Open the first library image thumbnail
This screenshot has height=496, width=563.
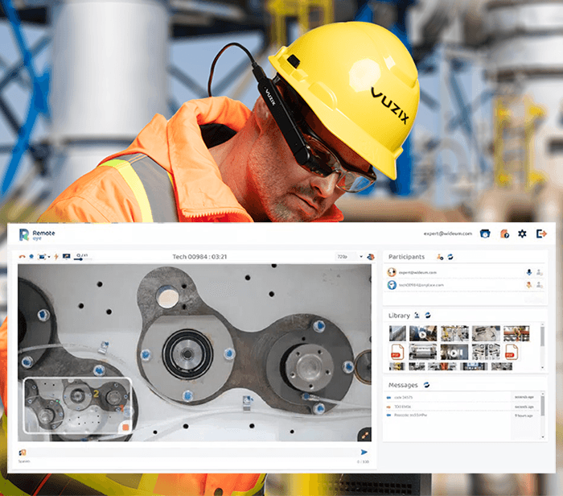(x=397, y=333)
